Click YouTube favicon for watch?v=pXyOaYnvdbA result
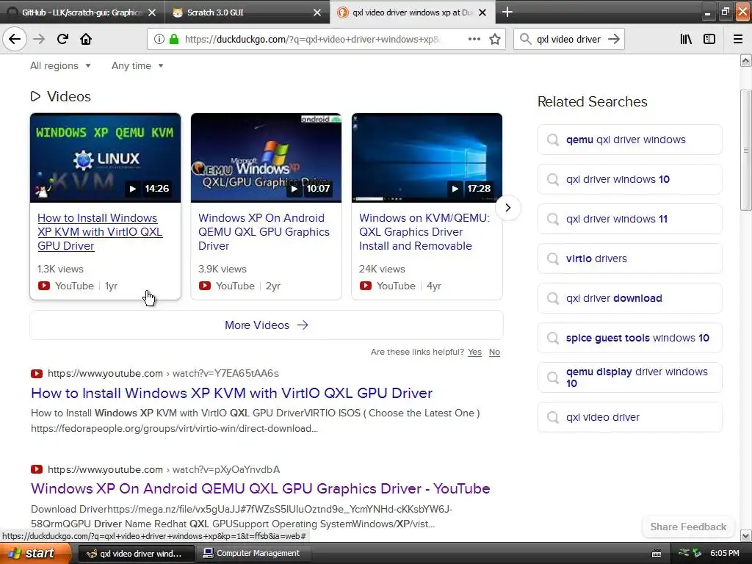 (37, 469)
